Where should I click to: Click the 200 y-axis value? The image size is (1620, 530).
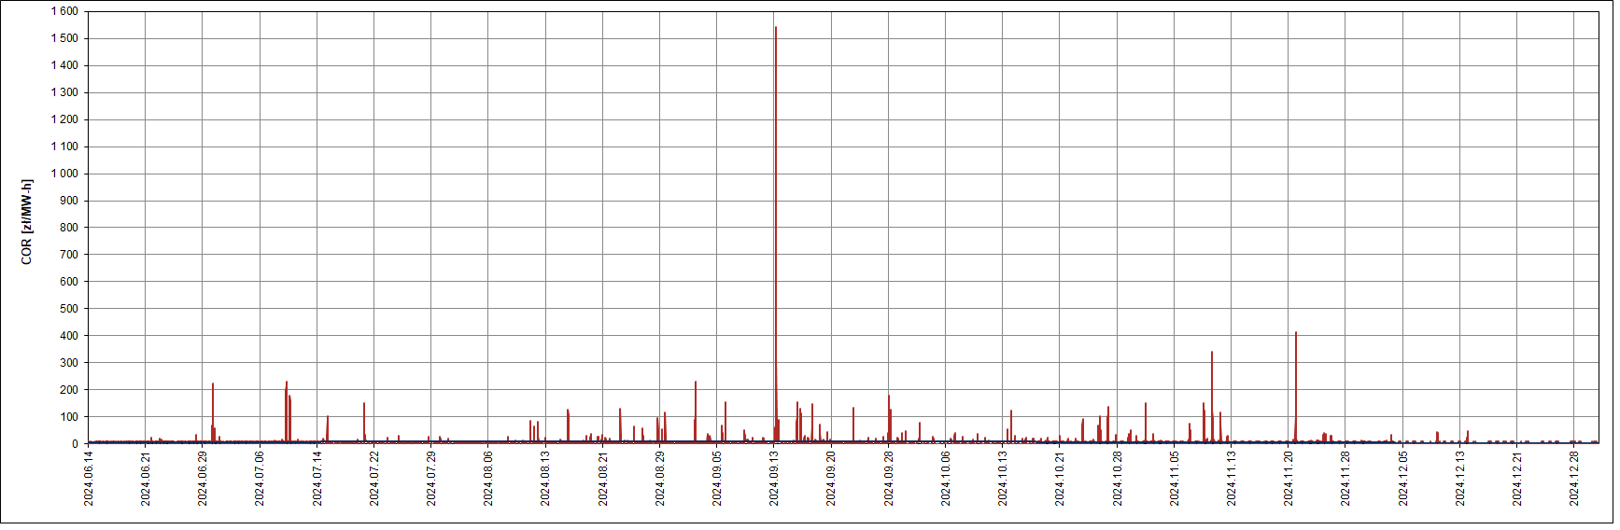tap(69, 390)
